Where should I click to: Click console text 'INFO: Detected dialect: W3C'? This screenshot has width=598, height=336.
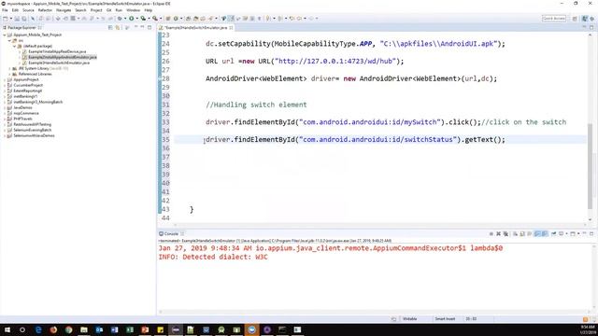click(213, 258)
